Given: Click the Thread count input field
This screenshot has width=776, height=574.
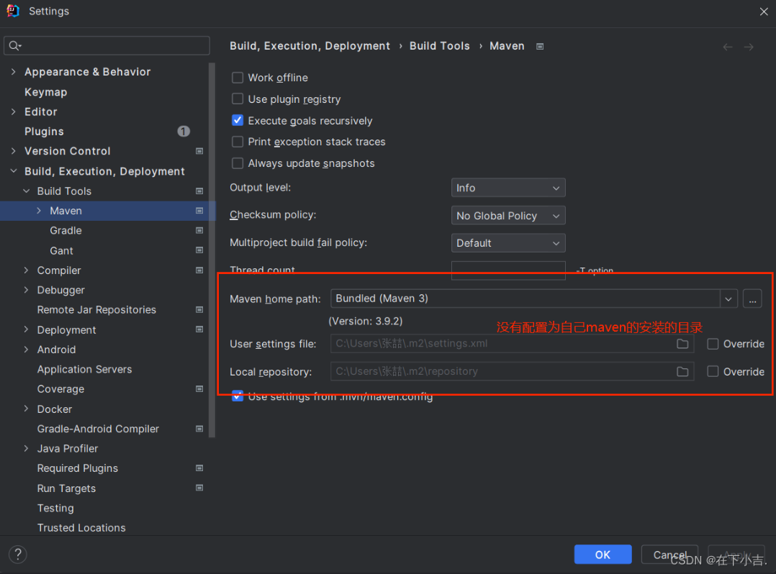Looking at the screenshot, I should [508, 270].
